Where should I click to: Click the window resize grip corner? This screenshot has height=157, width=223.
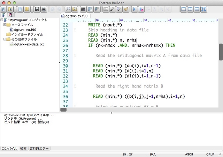tap(220, 154)
